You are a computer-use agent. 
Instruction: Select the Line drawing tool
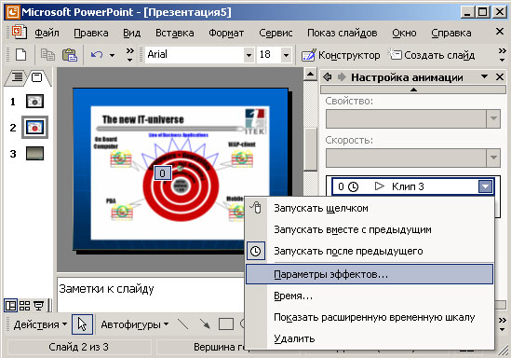coord(182,324)
